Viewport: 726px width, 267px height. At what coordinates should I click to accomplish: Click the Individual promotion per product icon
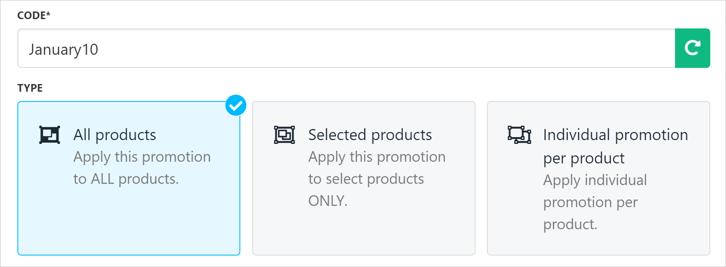(519, 135)
